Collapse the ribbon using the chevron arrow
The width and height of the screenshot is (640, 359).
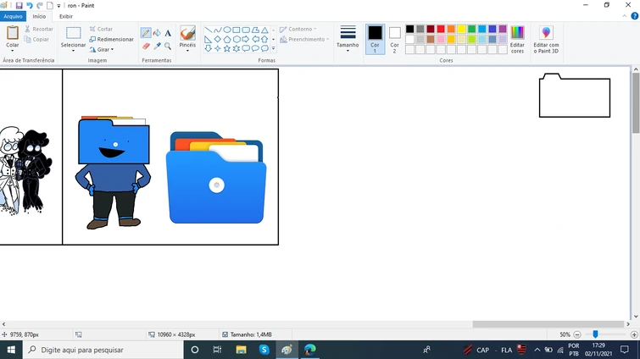coord(626,16)
